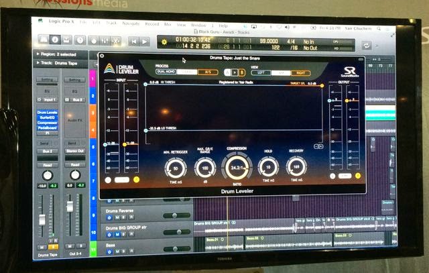This screenshot has height=273, width=429.
Task: Open the Drum Leveler insert slot
Action: coord(48,112)
